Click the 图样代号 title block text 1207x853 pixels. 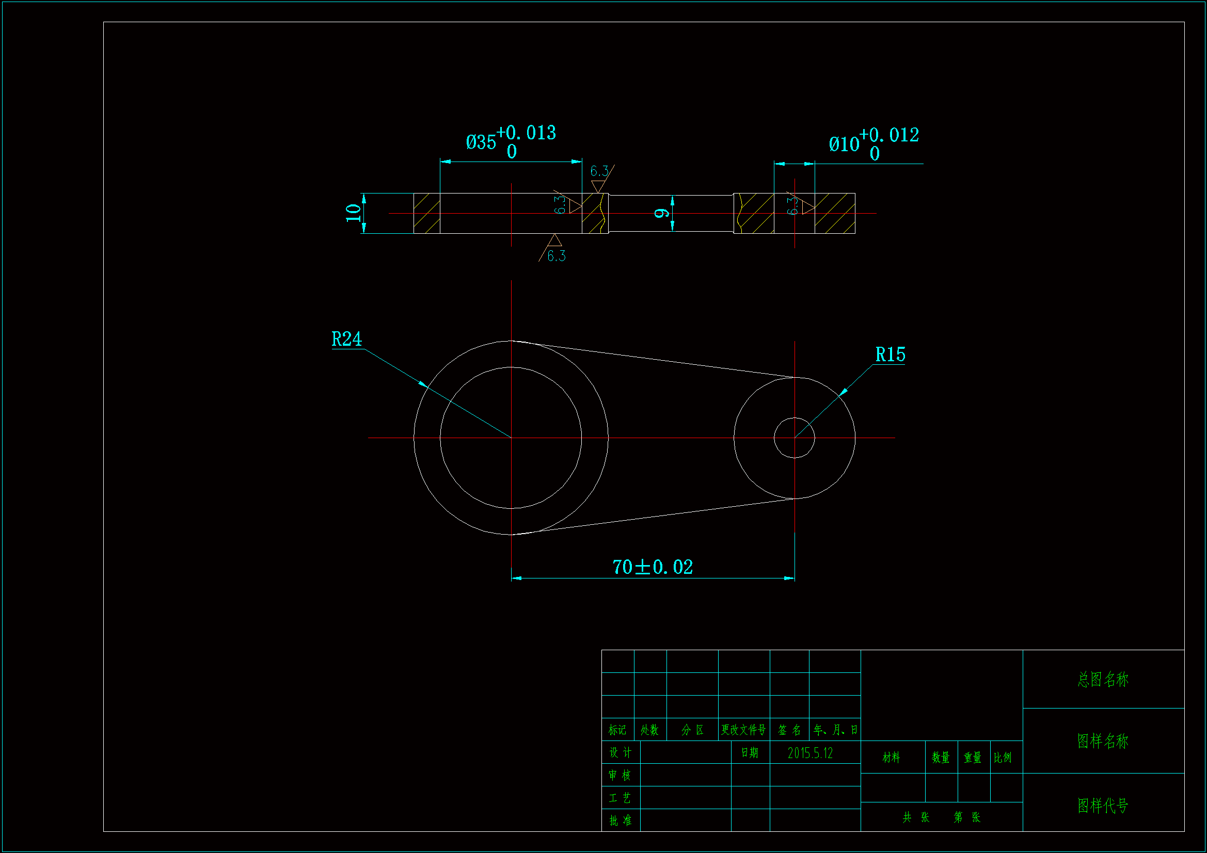coord(1103,805)
